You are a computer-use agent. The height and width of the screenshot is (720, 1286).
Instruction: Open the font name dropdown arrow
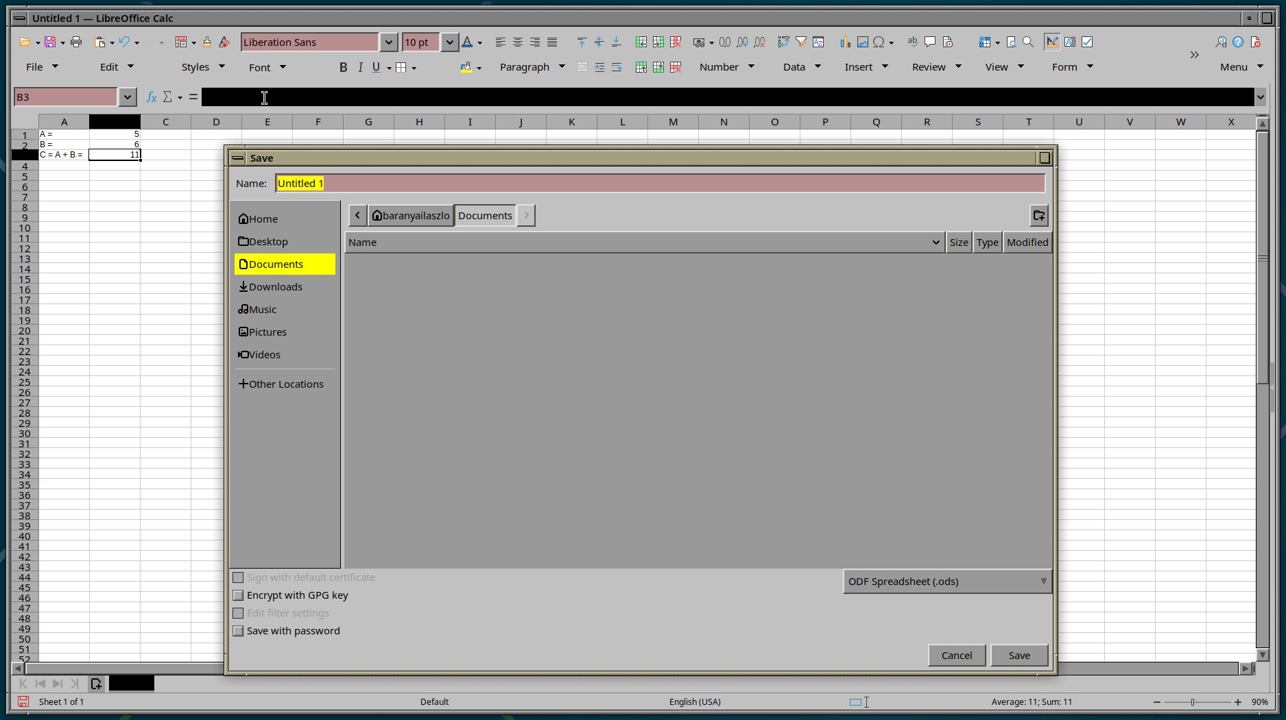point(388,42)
